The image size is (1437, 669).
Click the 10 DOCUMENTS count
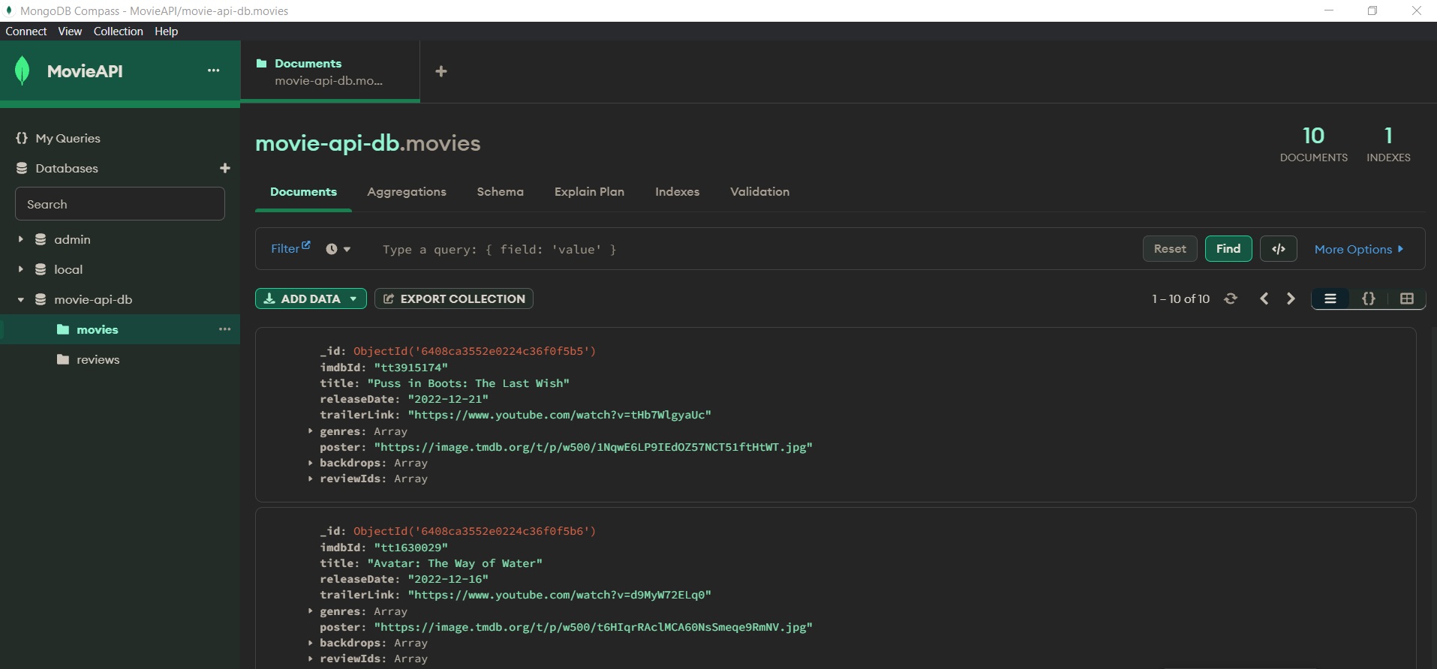(x=1313, y=144)
